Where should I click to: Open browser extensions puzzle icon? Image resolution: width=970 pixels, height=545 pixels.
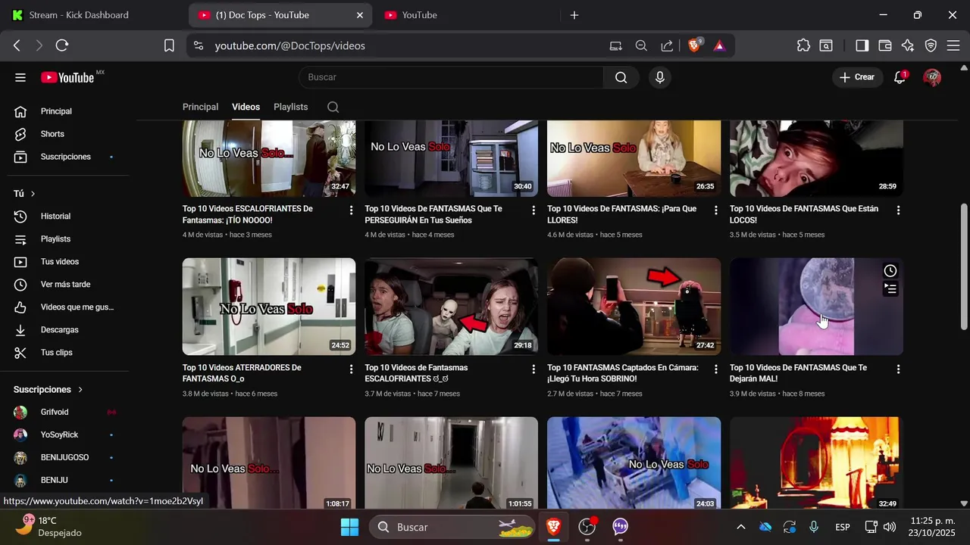803,45
